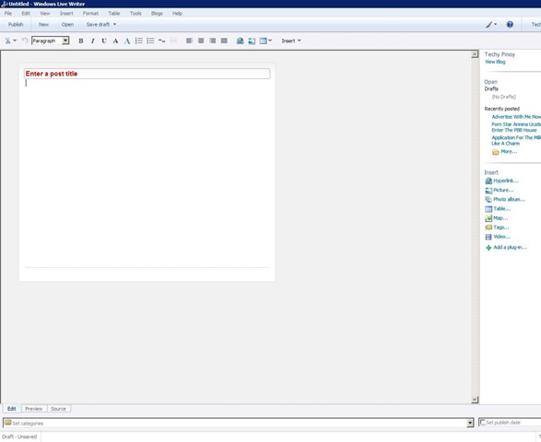Screen dimensions: 541x442
Task: Open the help question mark icon
Action: tap(510, 25)
